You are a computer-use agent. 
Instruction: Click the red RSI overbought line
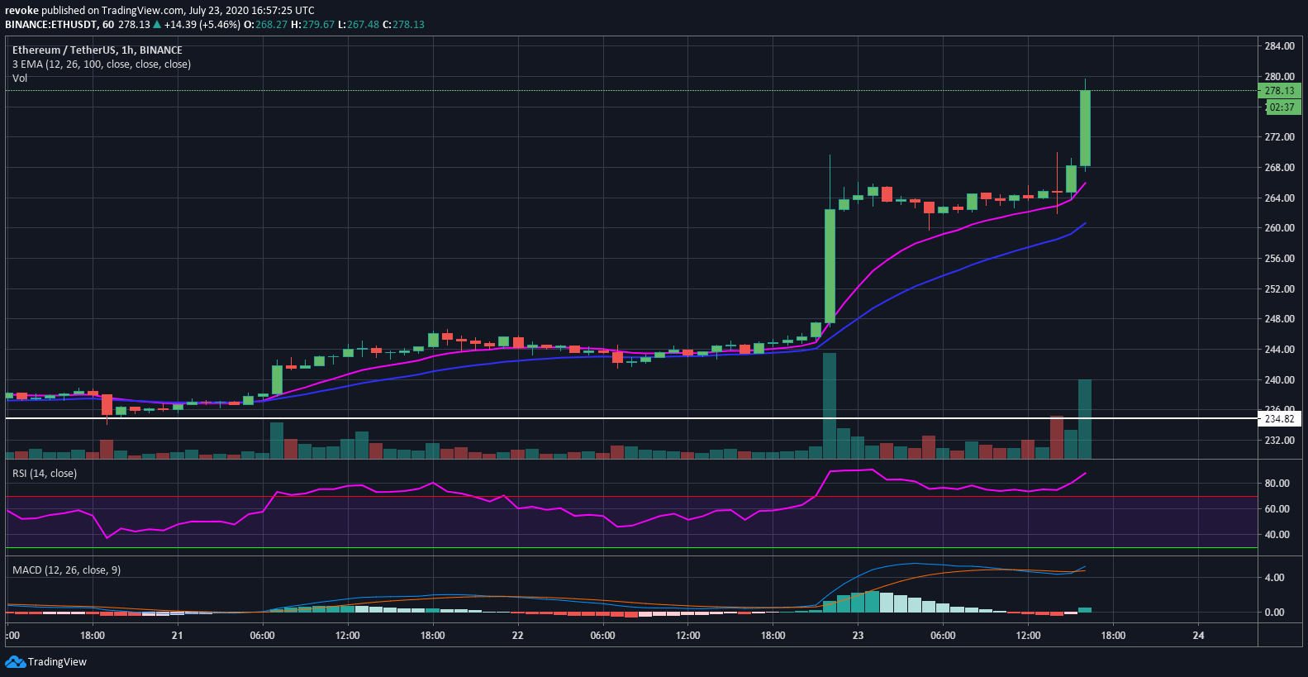[631, 497]
